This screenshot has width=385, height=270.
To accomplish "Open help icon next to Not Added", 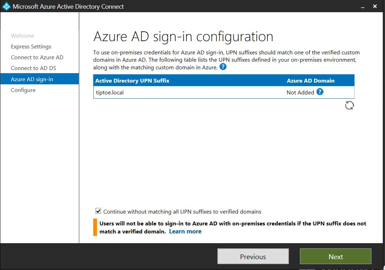I will coord(320,92).
